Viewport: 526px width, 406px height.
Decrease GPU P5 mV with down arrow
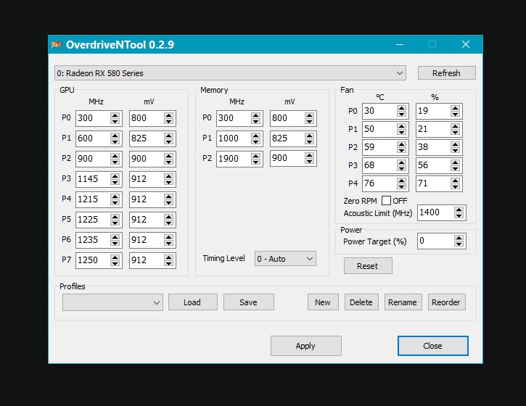(x=169, y=223)
